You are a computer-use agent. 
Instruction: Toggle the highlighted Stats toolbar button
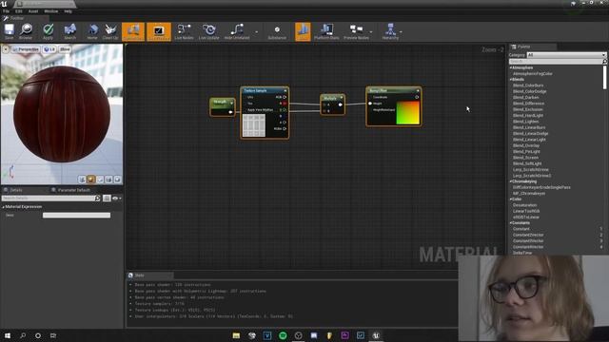coord(303,31)
